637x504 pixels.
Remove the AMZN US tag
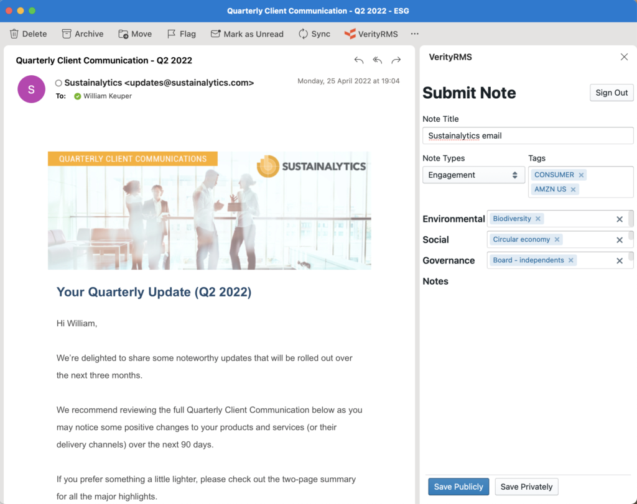click(573, 190)
